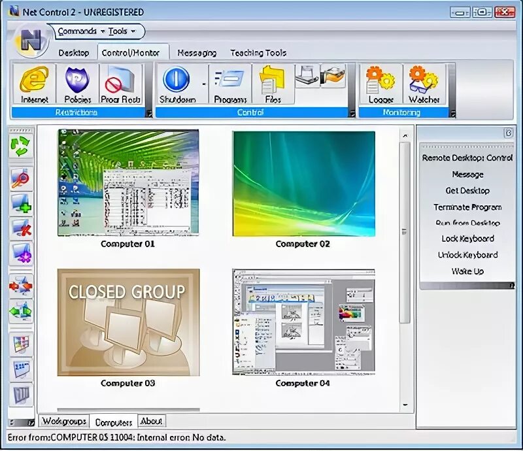This screenshot has width=523, height=451.
Task: Click the red inward arrows sidebar icon
Action: coord(21,286)
